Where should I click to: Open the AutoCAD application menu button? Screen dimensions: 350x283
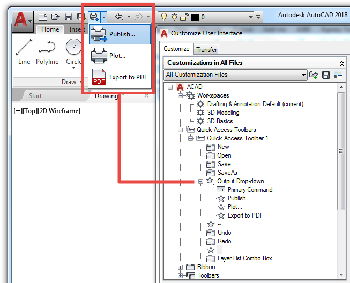[x=23, y=22]
